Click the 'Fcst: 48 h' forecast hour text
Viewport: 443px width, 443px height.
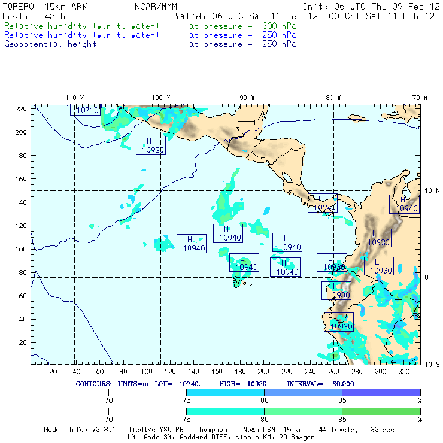[34, 16]
